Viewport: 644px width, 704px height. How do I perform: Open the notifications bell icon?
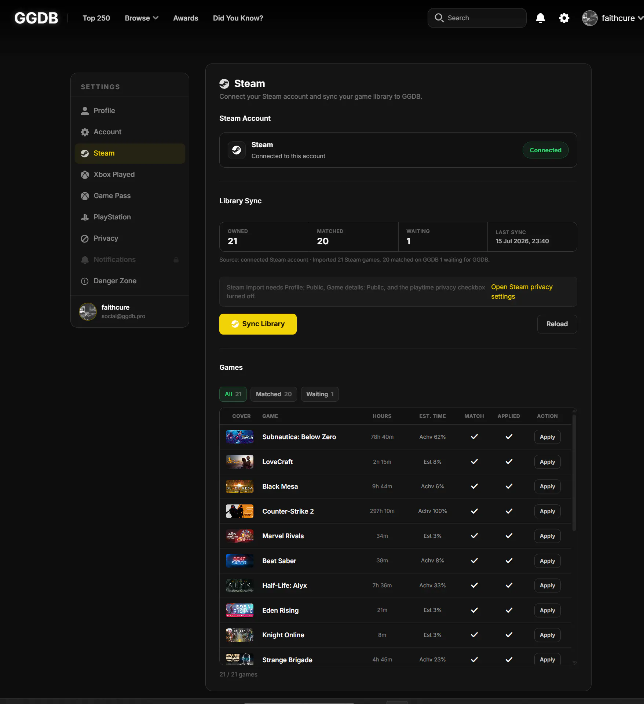click(540, 18)
